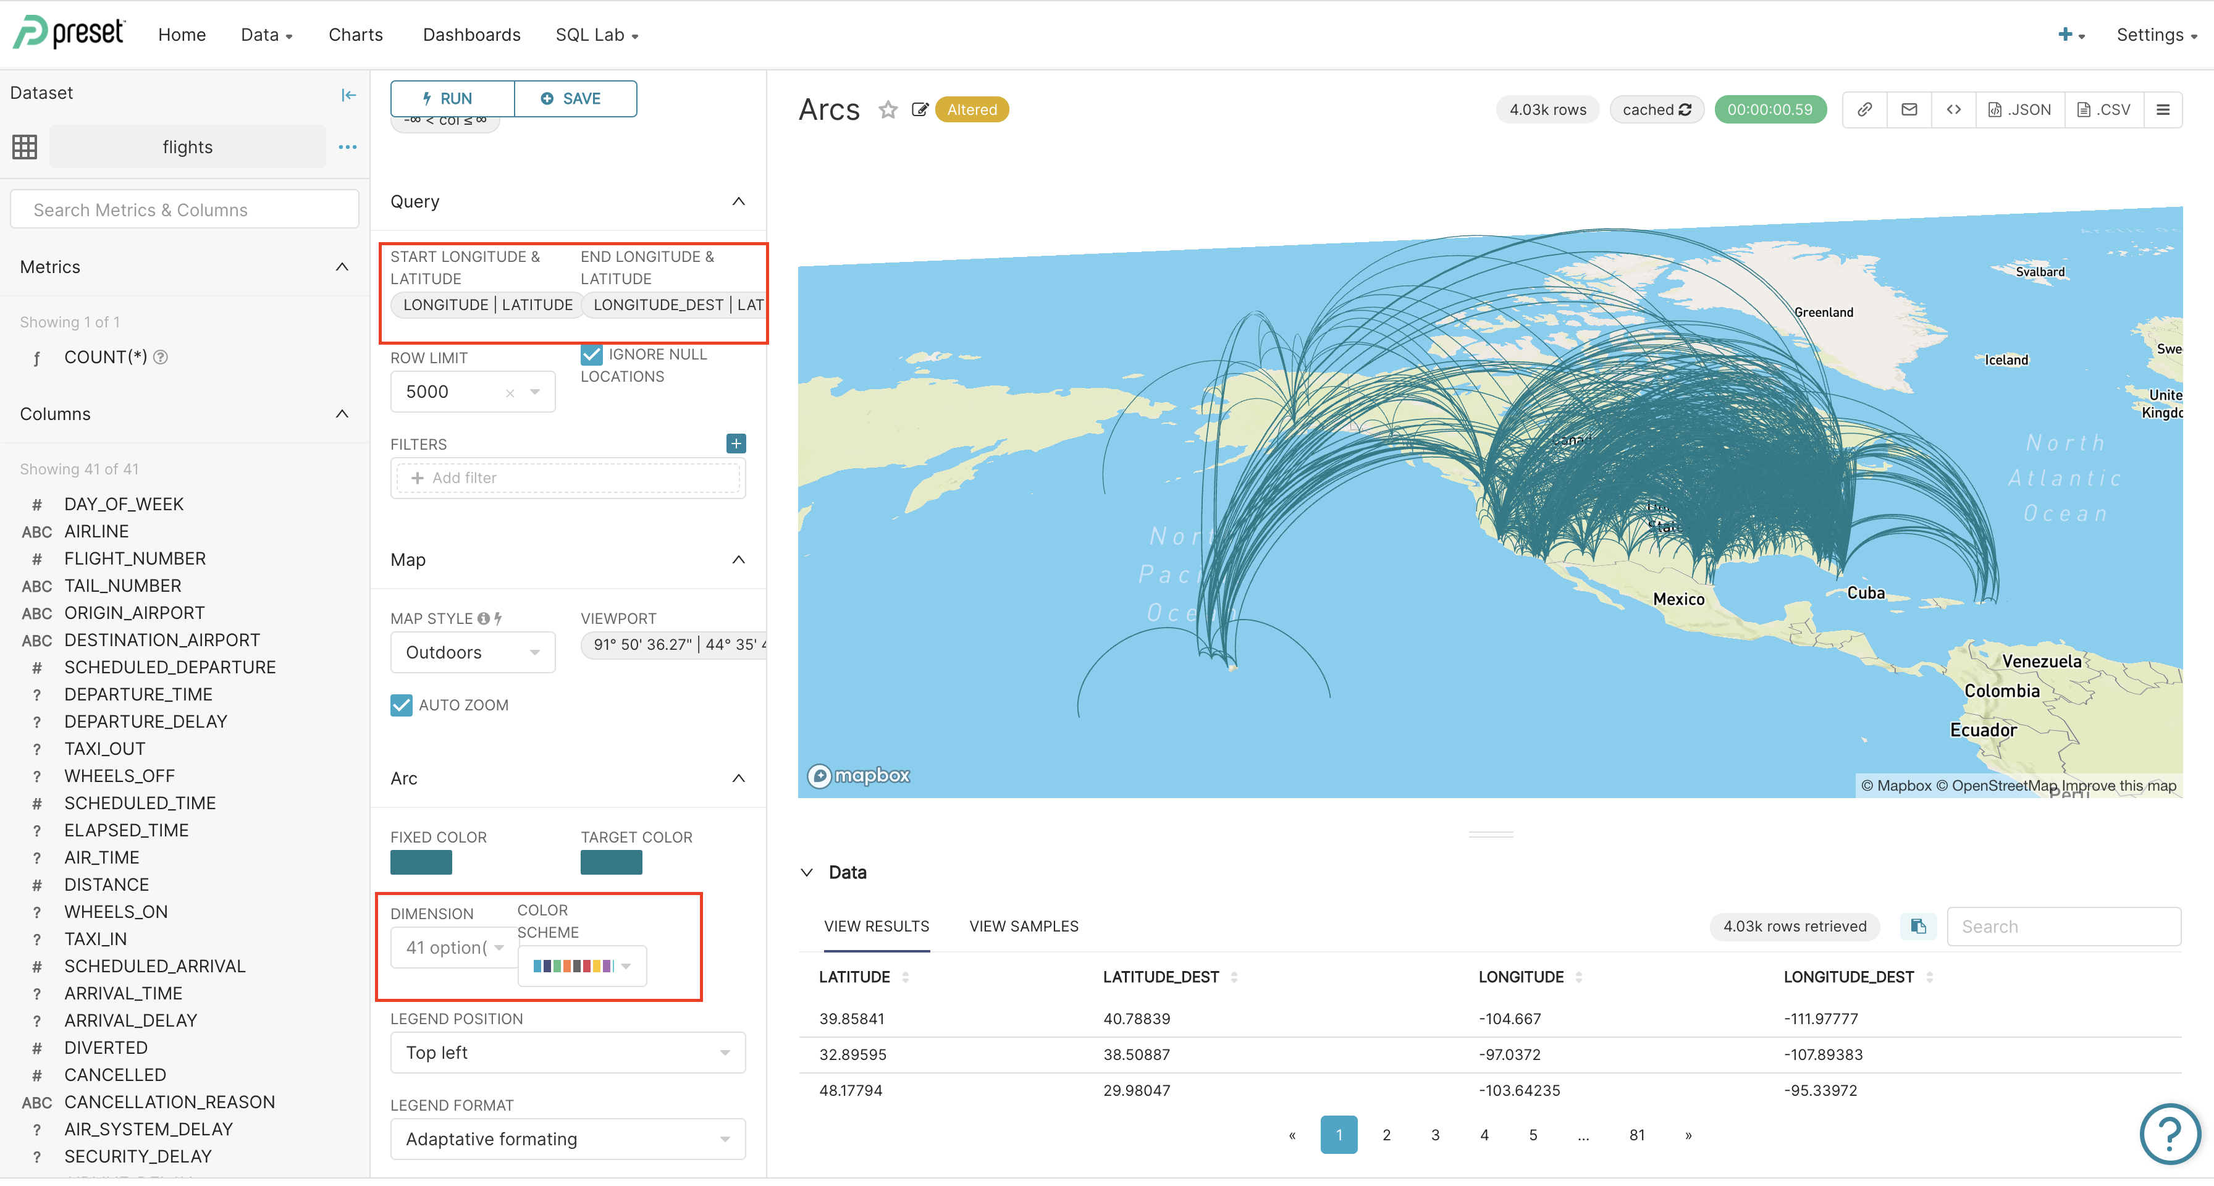Collapse the Query section chevron
The height and width of the screenshot is (1186, 2214).
(738, 201)
